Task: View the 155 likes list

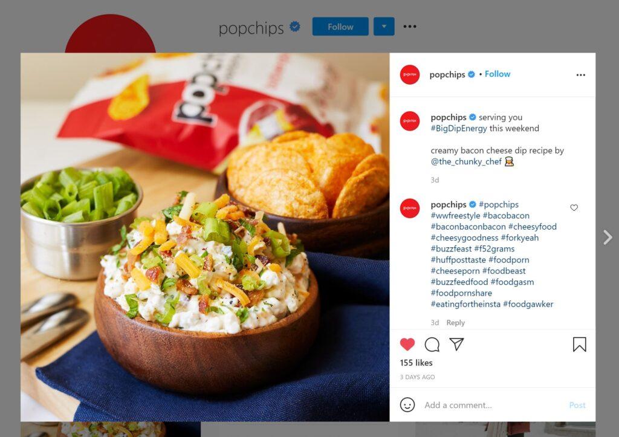Action: [416, 363]
